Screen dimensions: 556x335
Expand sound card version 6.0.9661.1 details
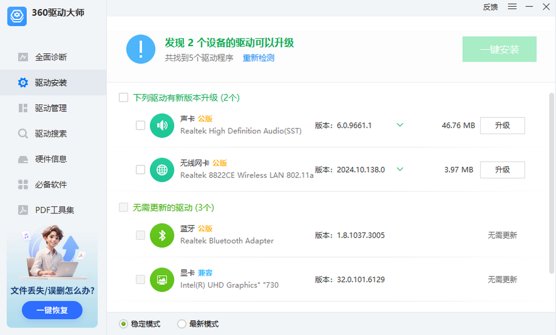pos(399,125)
